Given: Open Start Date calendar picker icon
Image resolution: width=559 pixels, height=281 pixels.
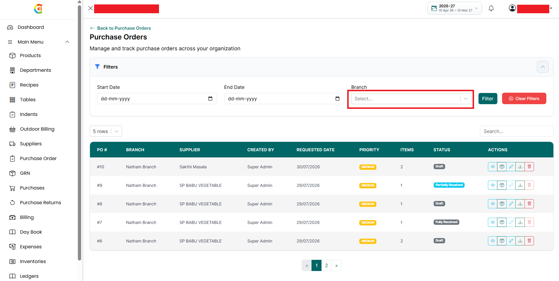Looking at the screenshot, I should pyautogui.click(x=210, y=99).
